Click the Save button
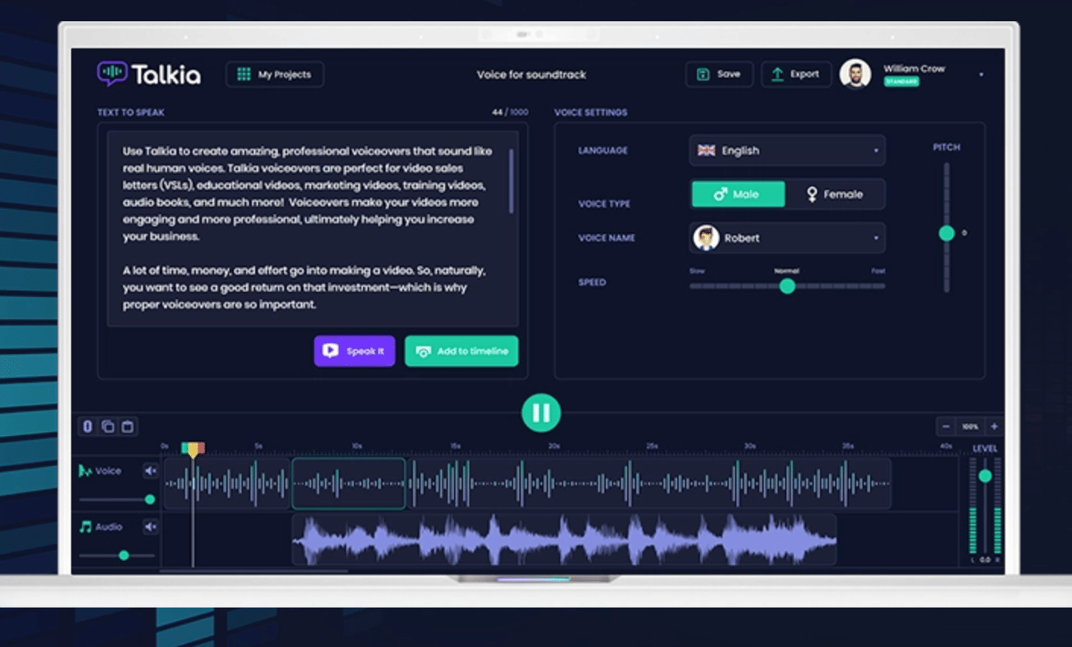Viewport: 1072px width, 647px height. tap(719, 74)
